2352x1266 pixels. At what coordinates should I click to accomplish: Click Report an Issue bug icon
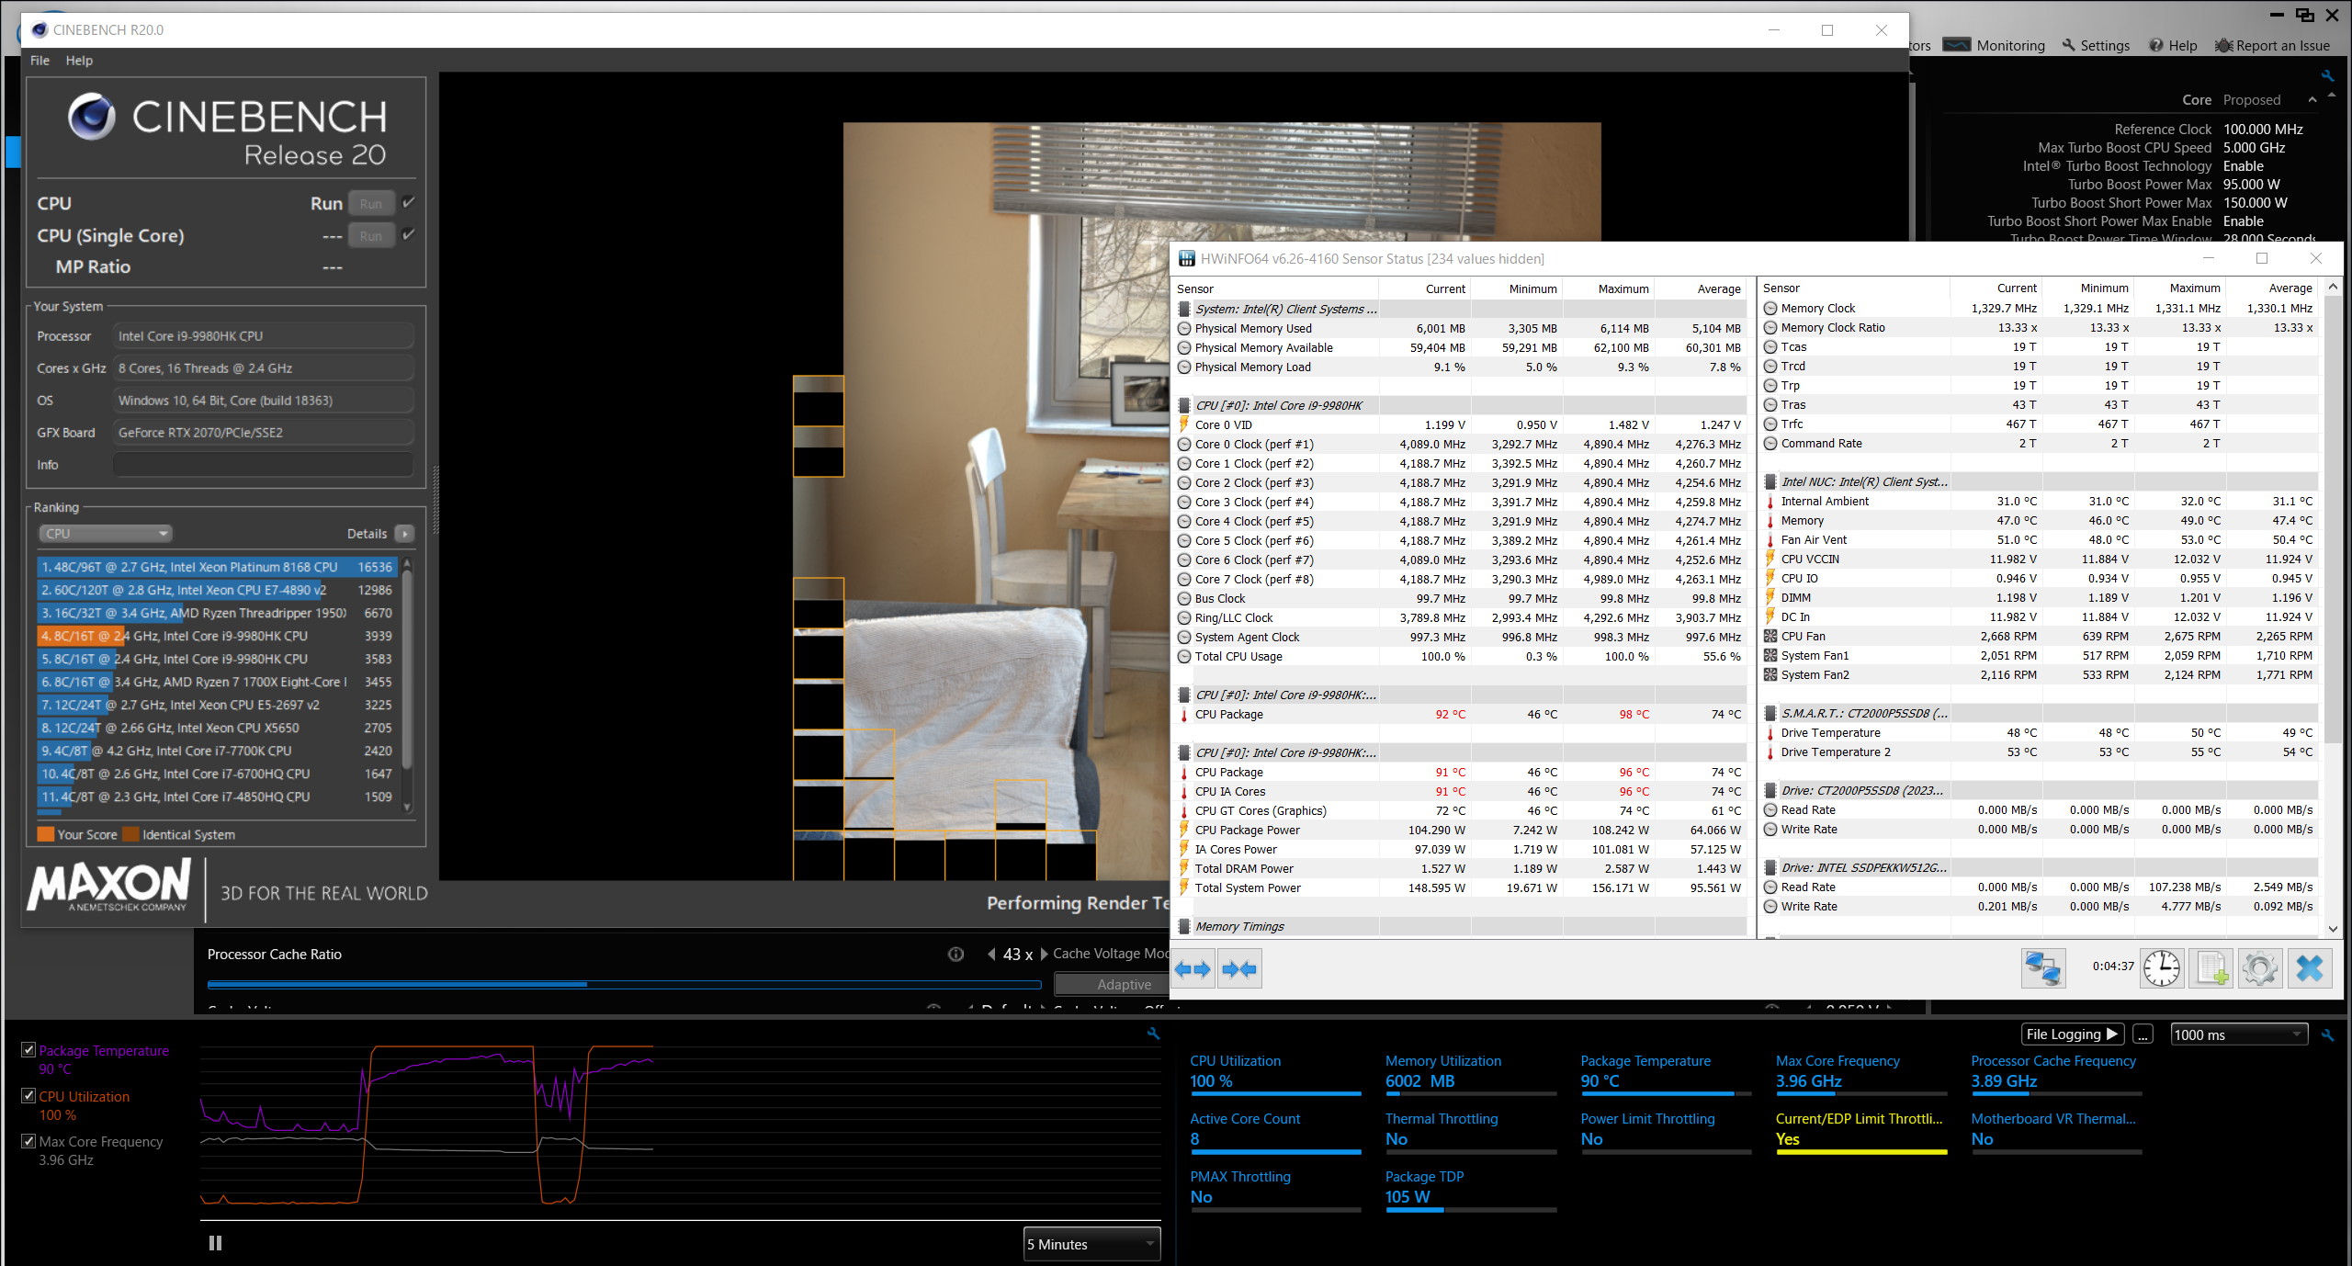click(2223, 45)
